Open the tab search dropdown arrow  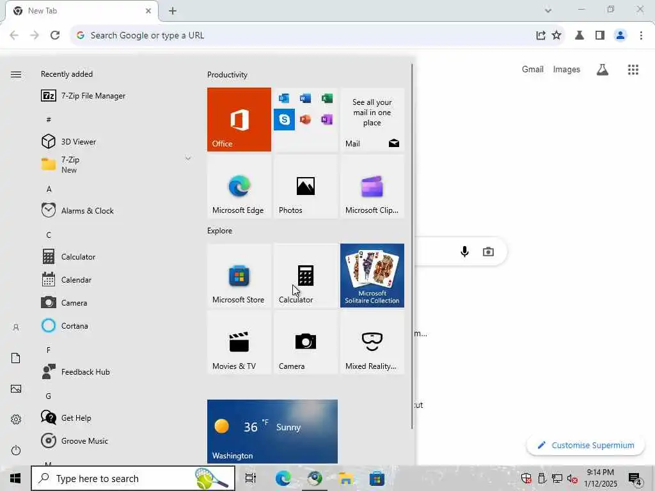548,10
